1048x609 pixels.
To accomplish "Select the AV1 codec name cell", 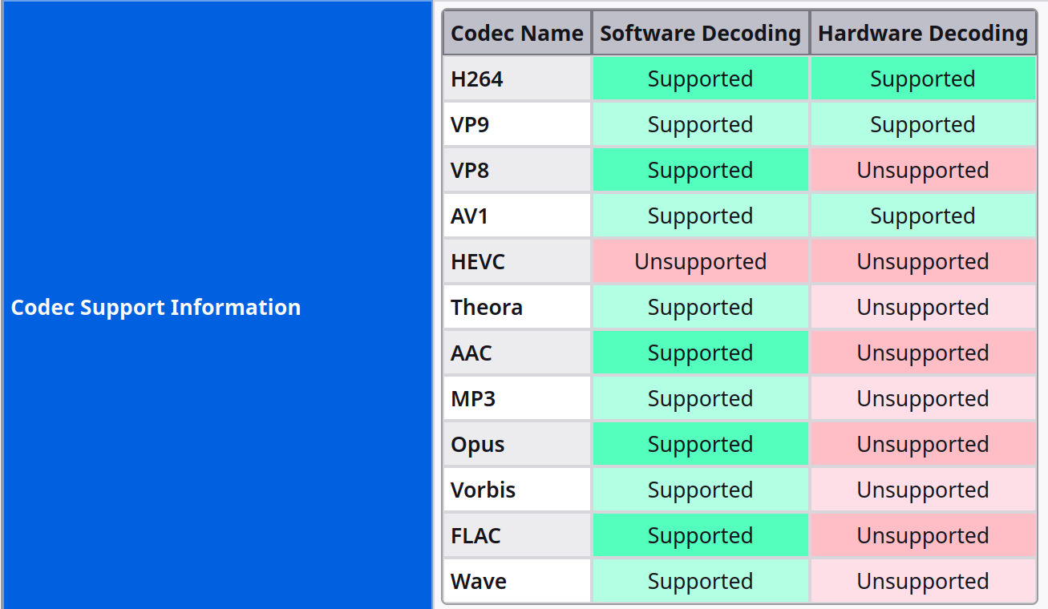I will tap(517, 216).
